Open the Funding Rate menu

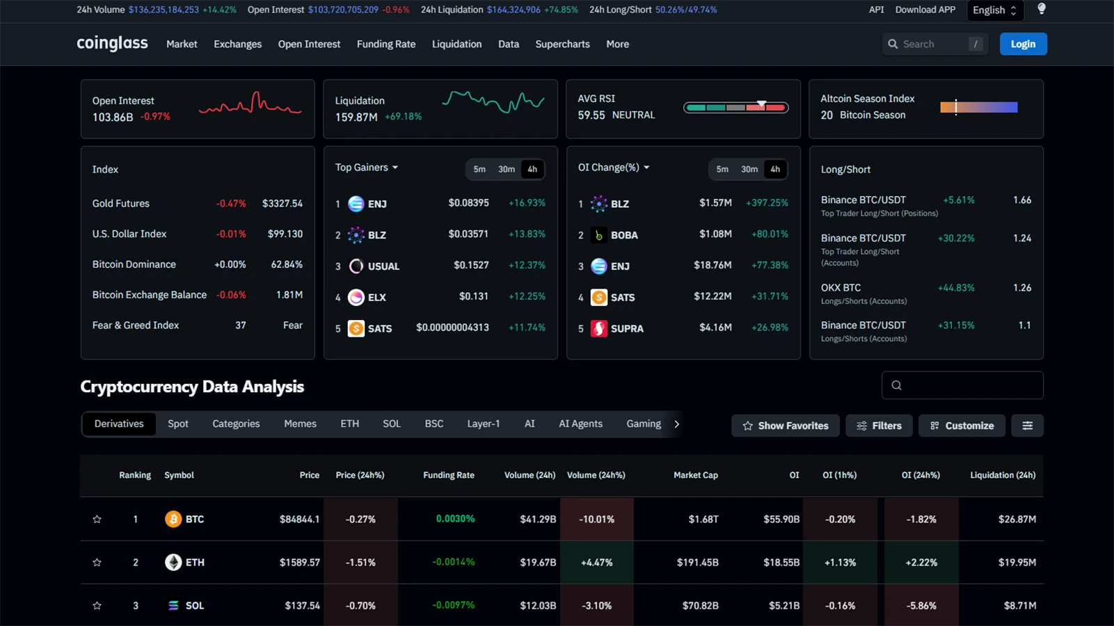[x=386, y=44]
